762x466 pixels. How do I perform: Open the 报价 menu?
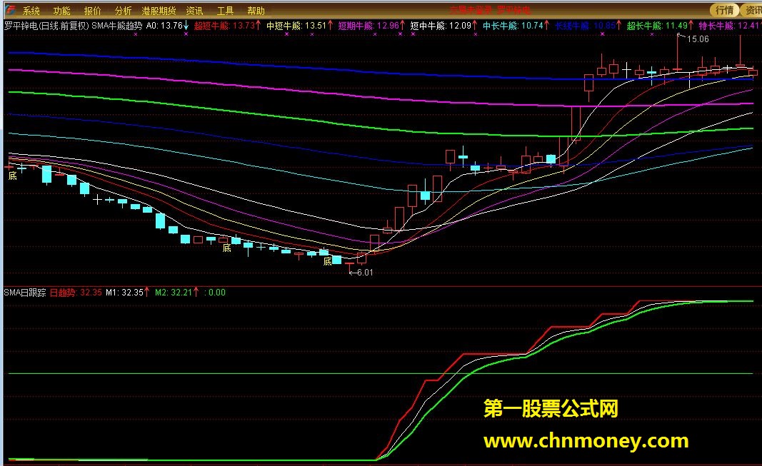click(92, 10)
